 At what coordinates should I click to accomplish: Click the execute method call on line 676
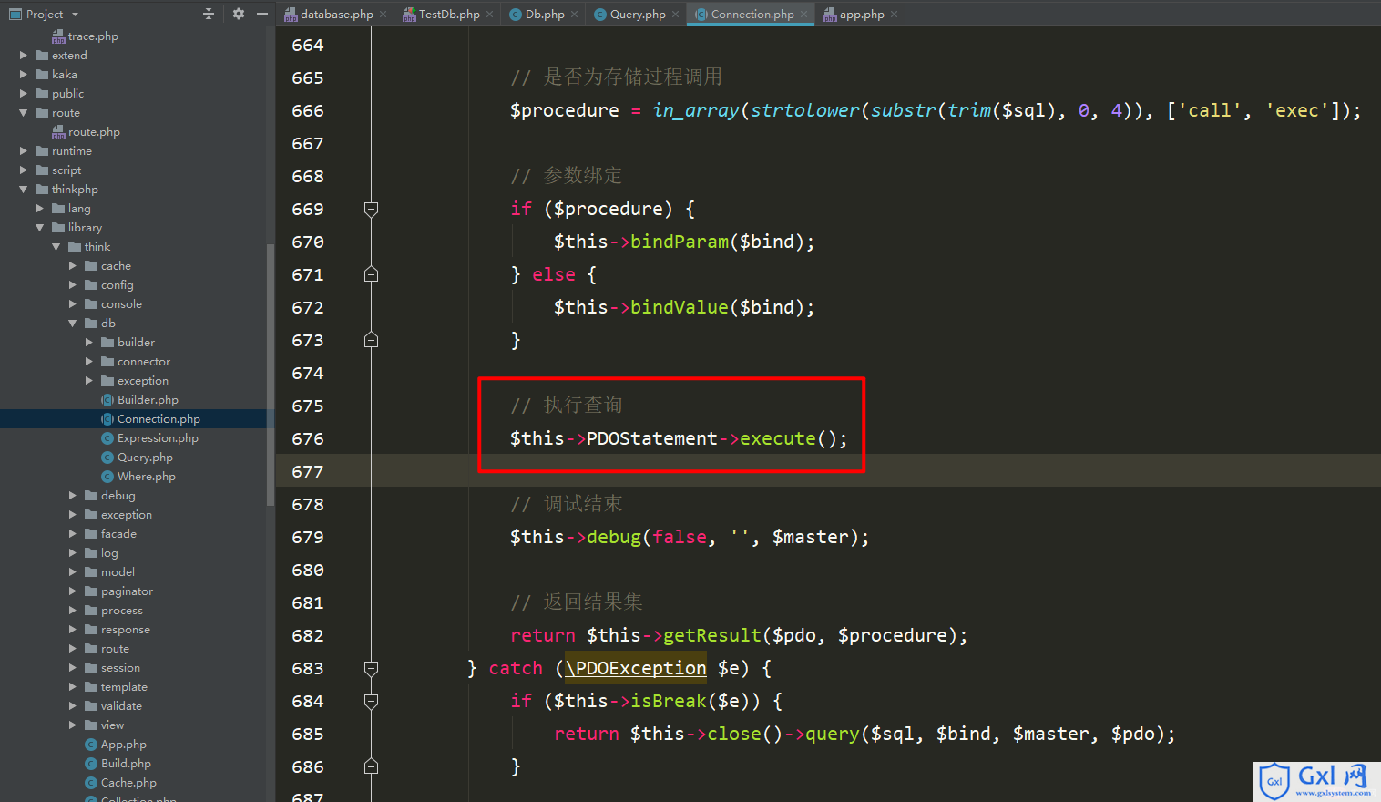point(778,438)
